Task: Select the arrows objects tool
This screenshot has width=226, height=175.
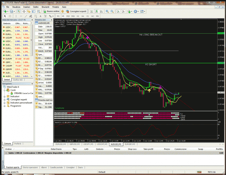Action: tap(50, 16)
